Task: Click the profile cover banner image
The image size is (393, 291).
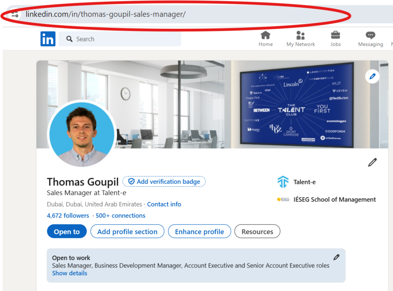Action: coord(212,104)
